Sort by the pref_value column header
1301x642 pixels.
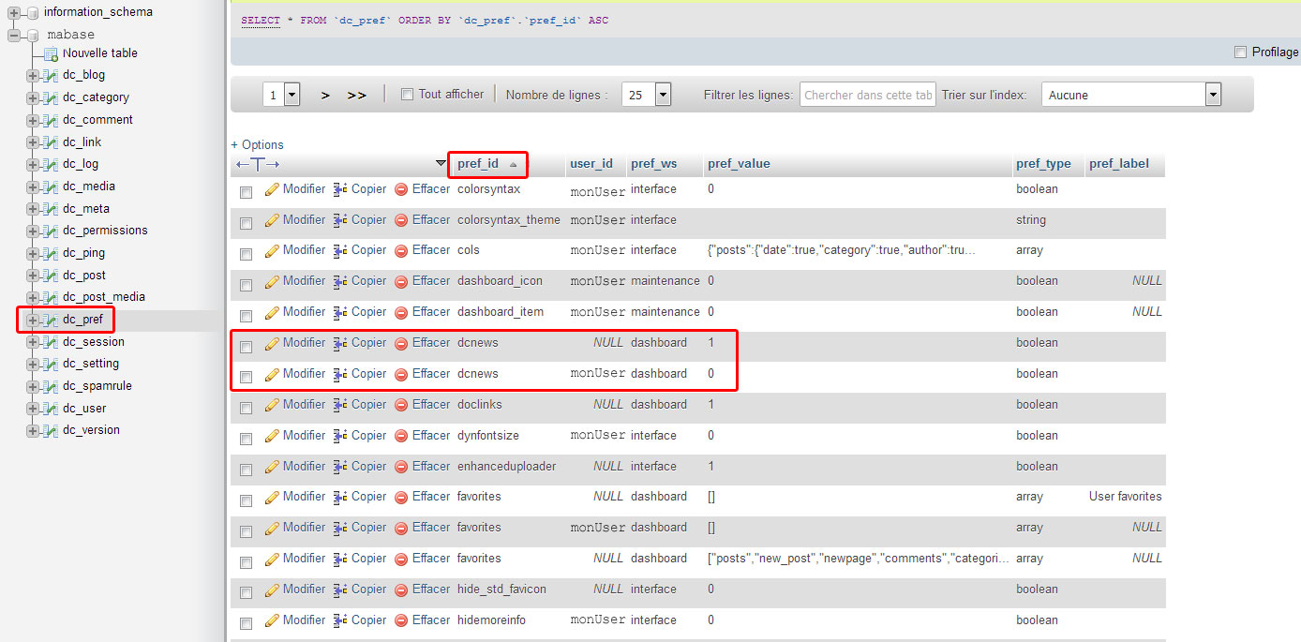(739, 163)
